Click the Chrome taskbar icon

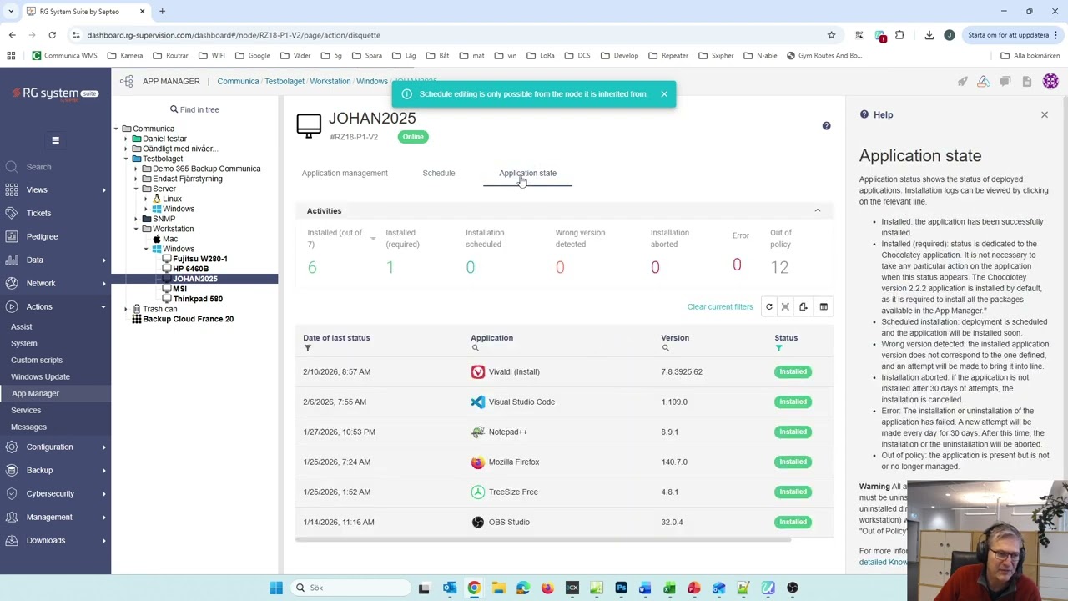point(474,588)
